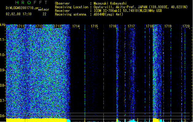The width and height of the screenshot is (193, 122).
Task: Click the 1711 time marker
Action: [x=21, y=26]
